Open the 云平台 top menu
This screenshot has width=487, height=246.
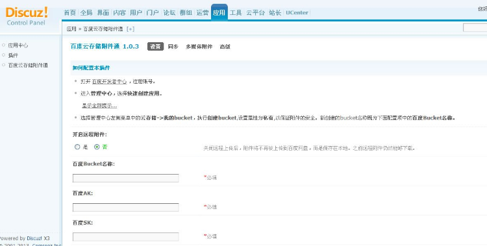[255, 13]
